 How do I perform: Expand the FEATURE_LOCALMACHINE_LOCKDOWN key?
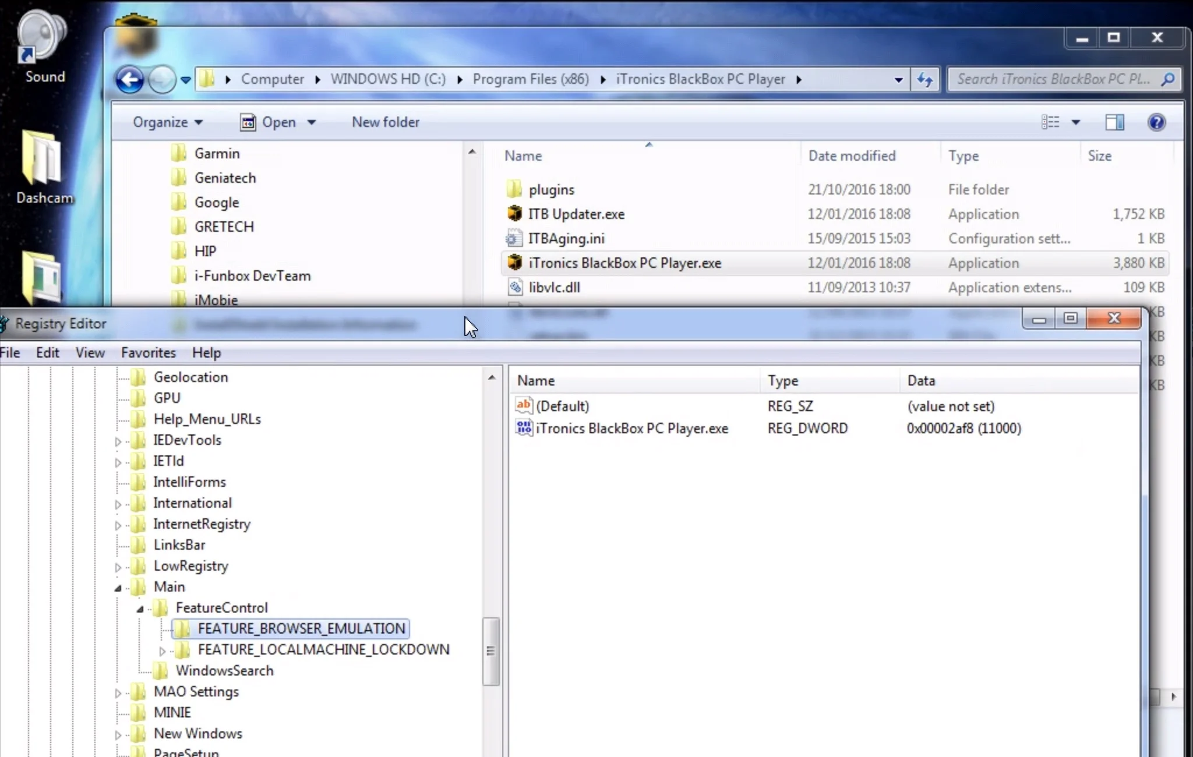[163, 651]
